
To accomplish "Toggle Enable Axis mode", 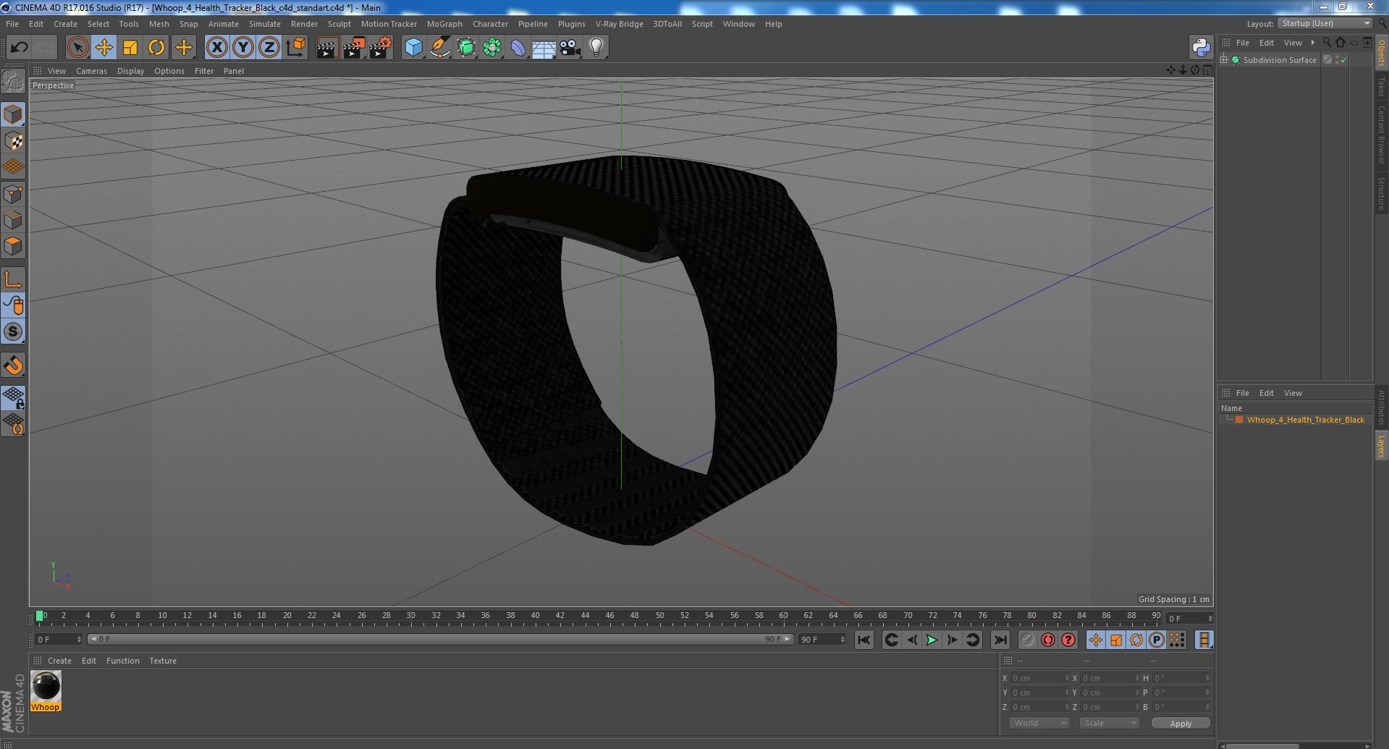I will 13,279.
